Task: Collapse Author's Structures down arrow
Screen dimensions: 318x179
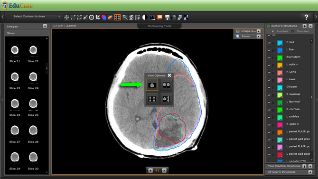Action: pyautogui.click(x=310, y=26)
